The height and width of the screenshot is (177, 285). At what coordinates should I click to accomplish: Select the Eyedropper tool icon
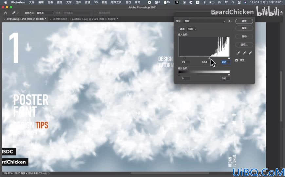[14, 13]
